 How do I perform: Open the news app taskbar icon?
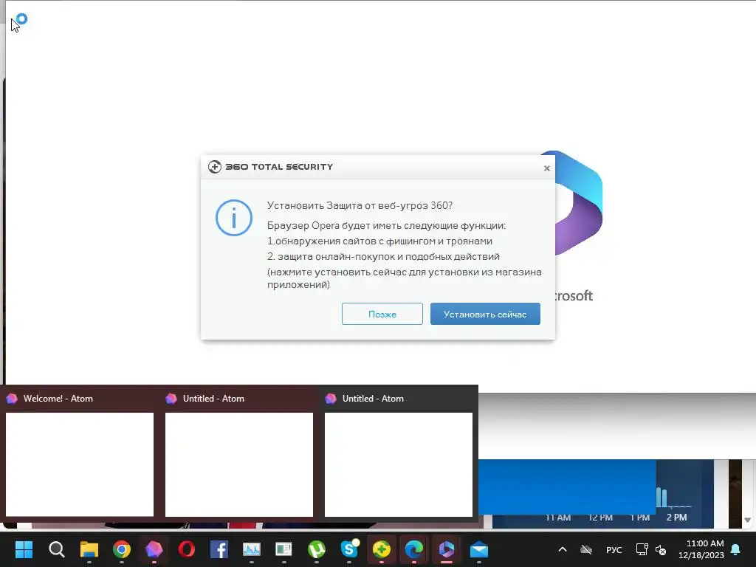tap(284, 549)
